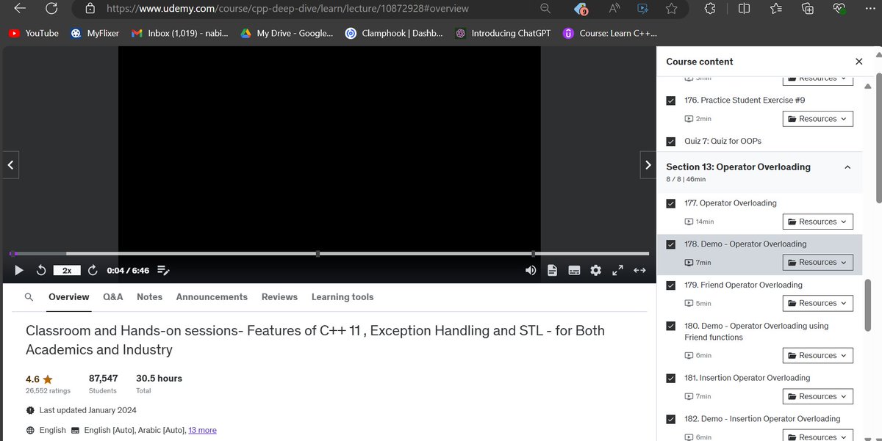Open YouTube bookmark
Viewport: 882px width, 441px height.
pos(33,33)
